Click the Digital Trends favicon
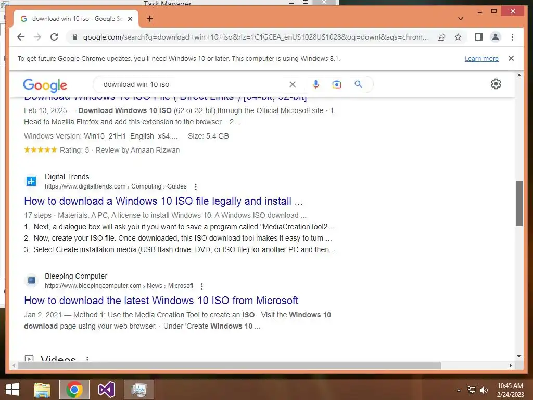 (x=31, y=181)
